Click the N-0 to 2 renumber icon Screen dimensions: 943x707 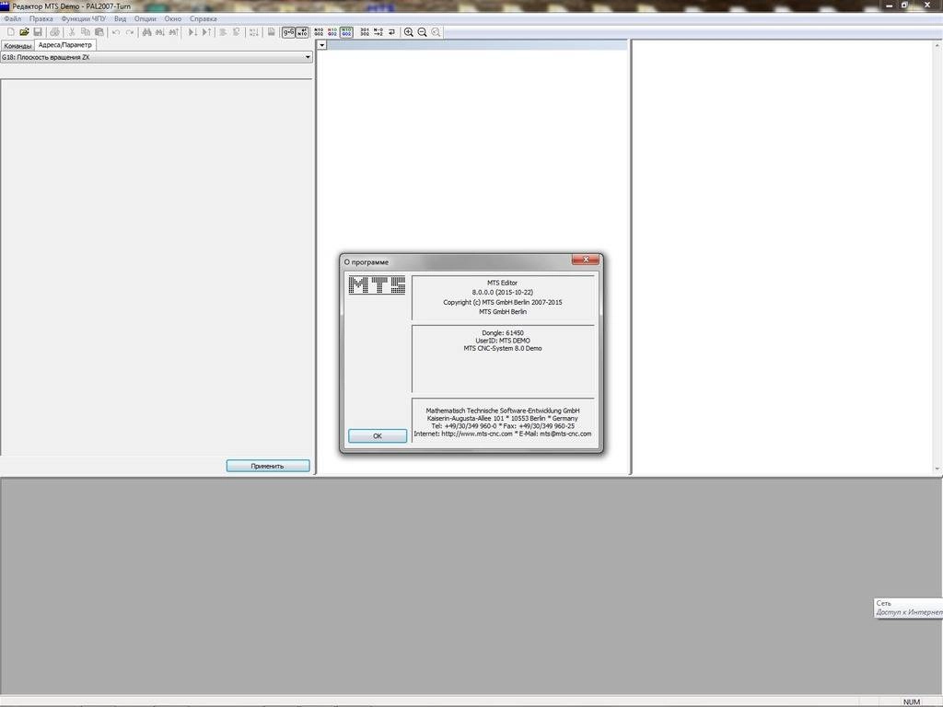click(378, 32)
